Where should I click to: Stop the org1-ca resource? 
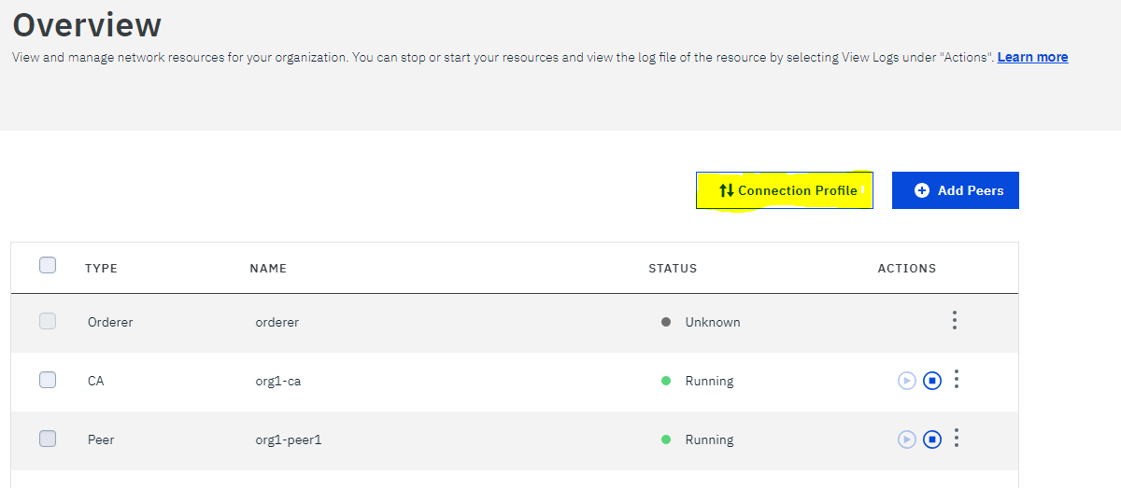[931, 381]
